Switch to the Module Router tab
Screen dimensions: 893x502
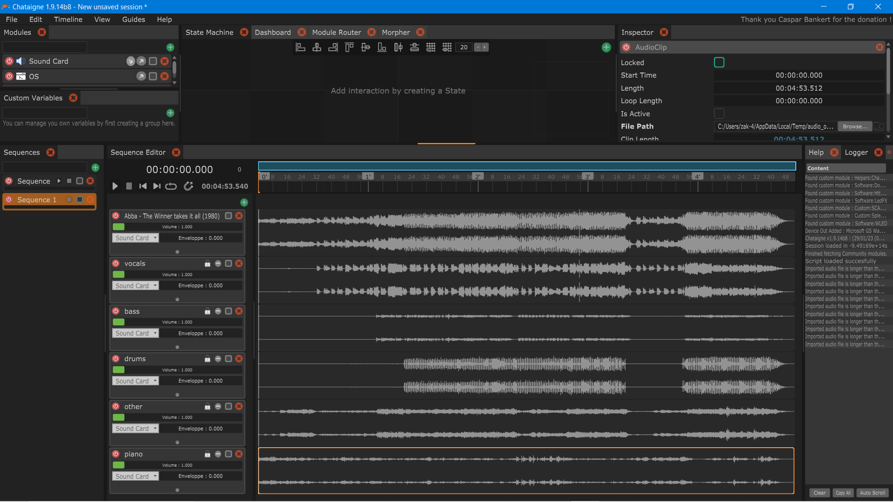(x=336, y=33)
